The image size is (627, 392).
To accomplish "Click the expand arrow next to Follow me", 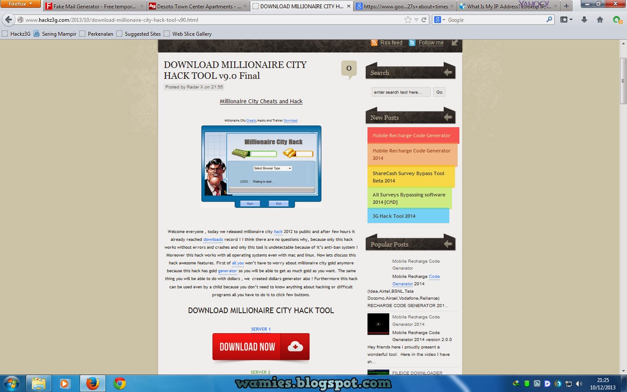I will [455, 43].
